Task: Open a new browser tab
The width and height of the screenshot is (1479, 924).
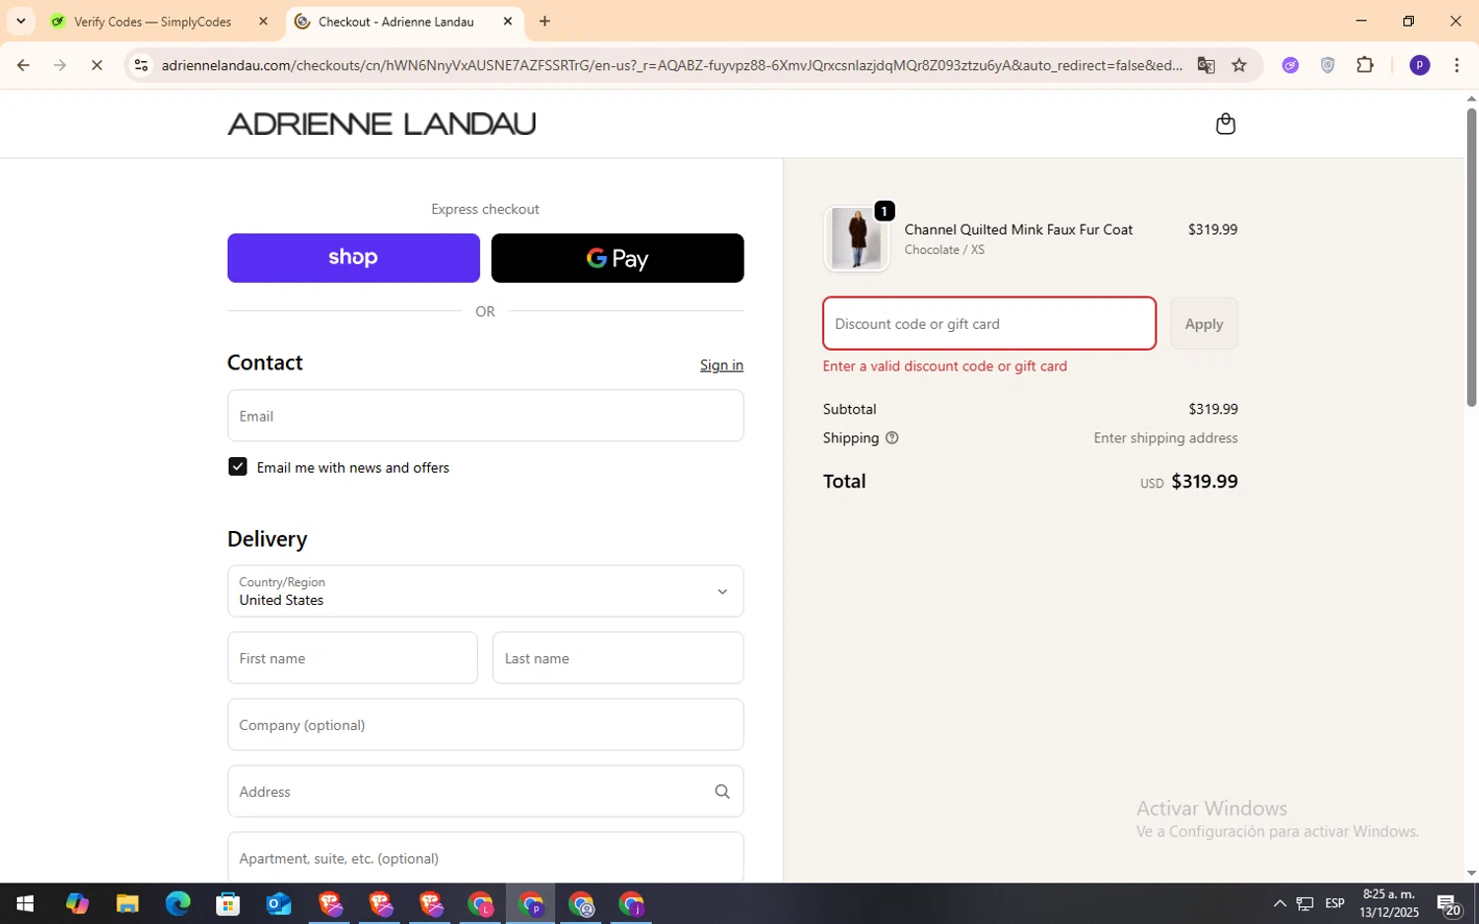Action: click(544, 21)
